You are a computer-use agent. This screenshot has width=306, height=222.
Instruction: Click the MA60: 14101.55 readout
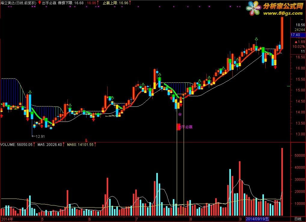(80, 145)
